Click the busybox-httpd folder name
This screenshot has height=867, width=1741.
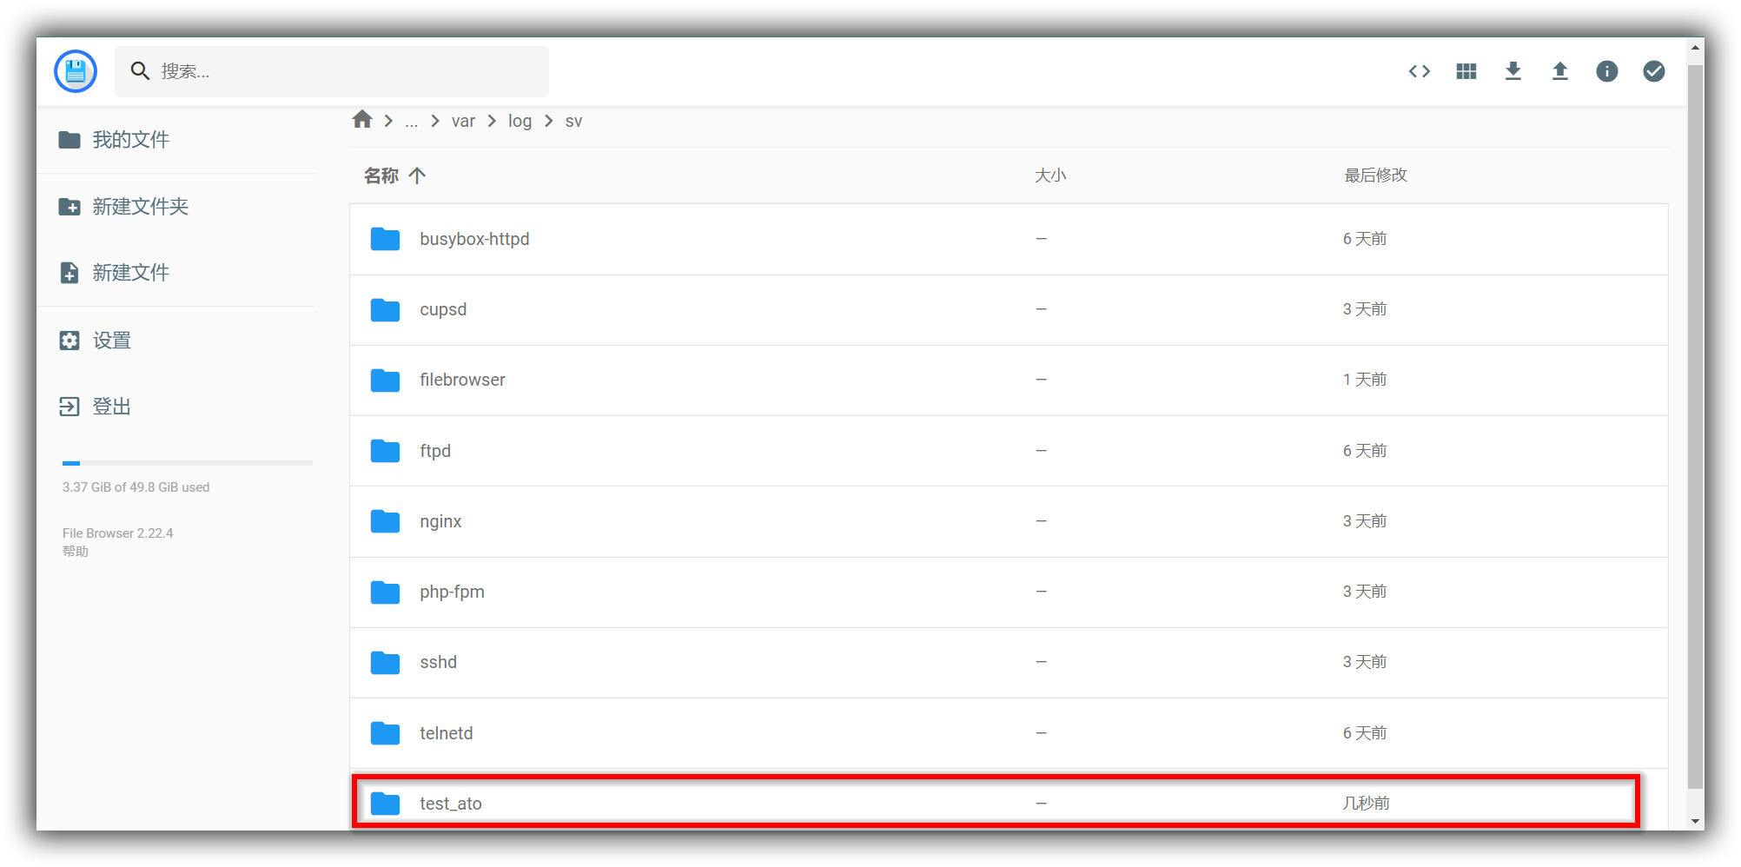pyautogui.click(x=474, y=239)
